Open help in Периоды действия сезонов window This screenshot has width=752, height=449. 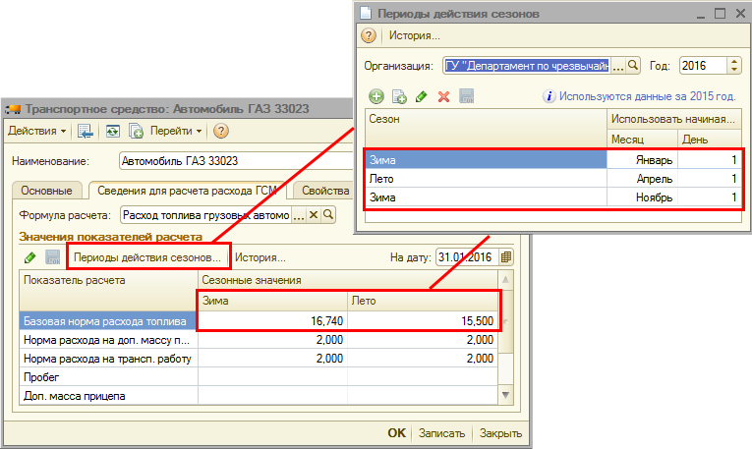tap(370, 36)
